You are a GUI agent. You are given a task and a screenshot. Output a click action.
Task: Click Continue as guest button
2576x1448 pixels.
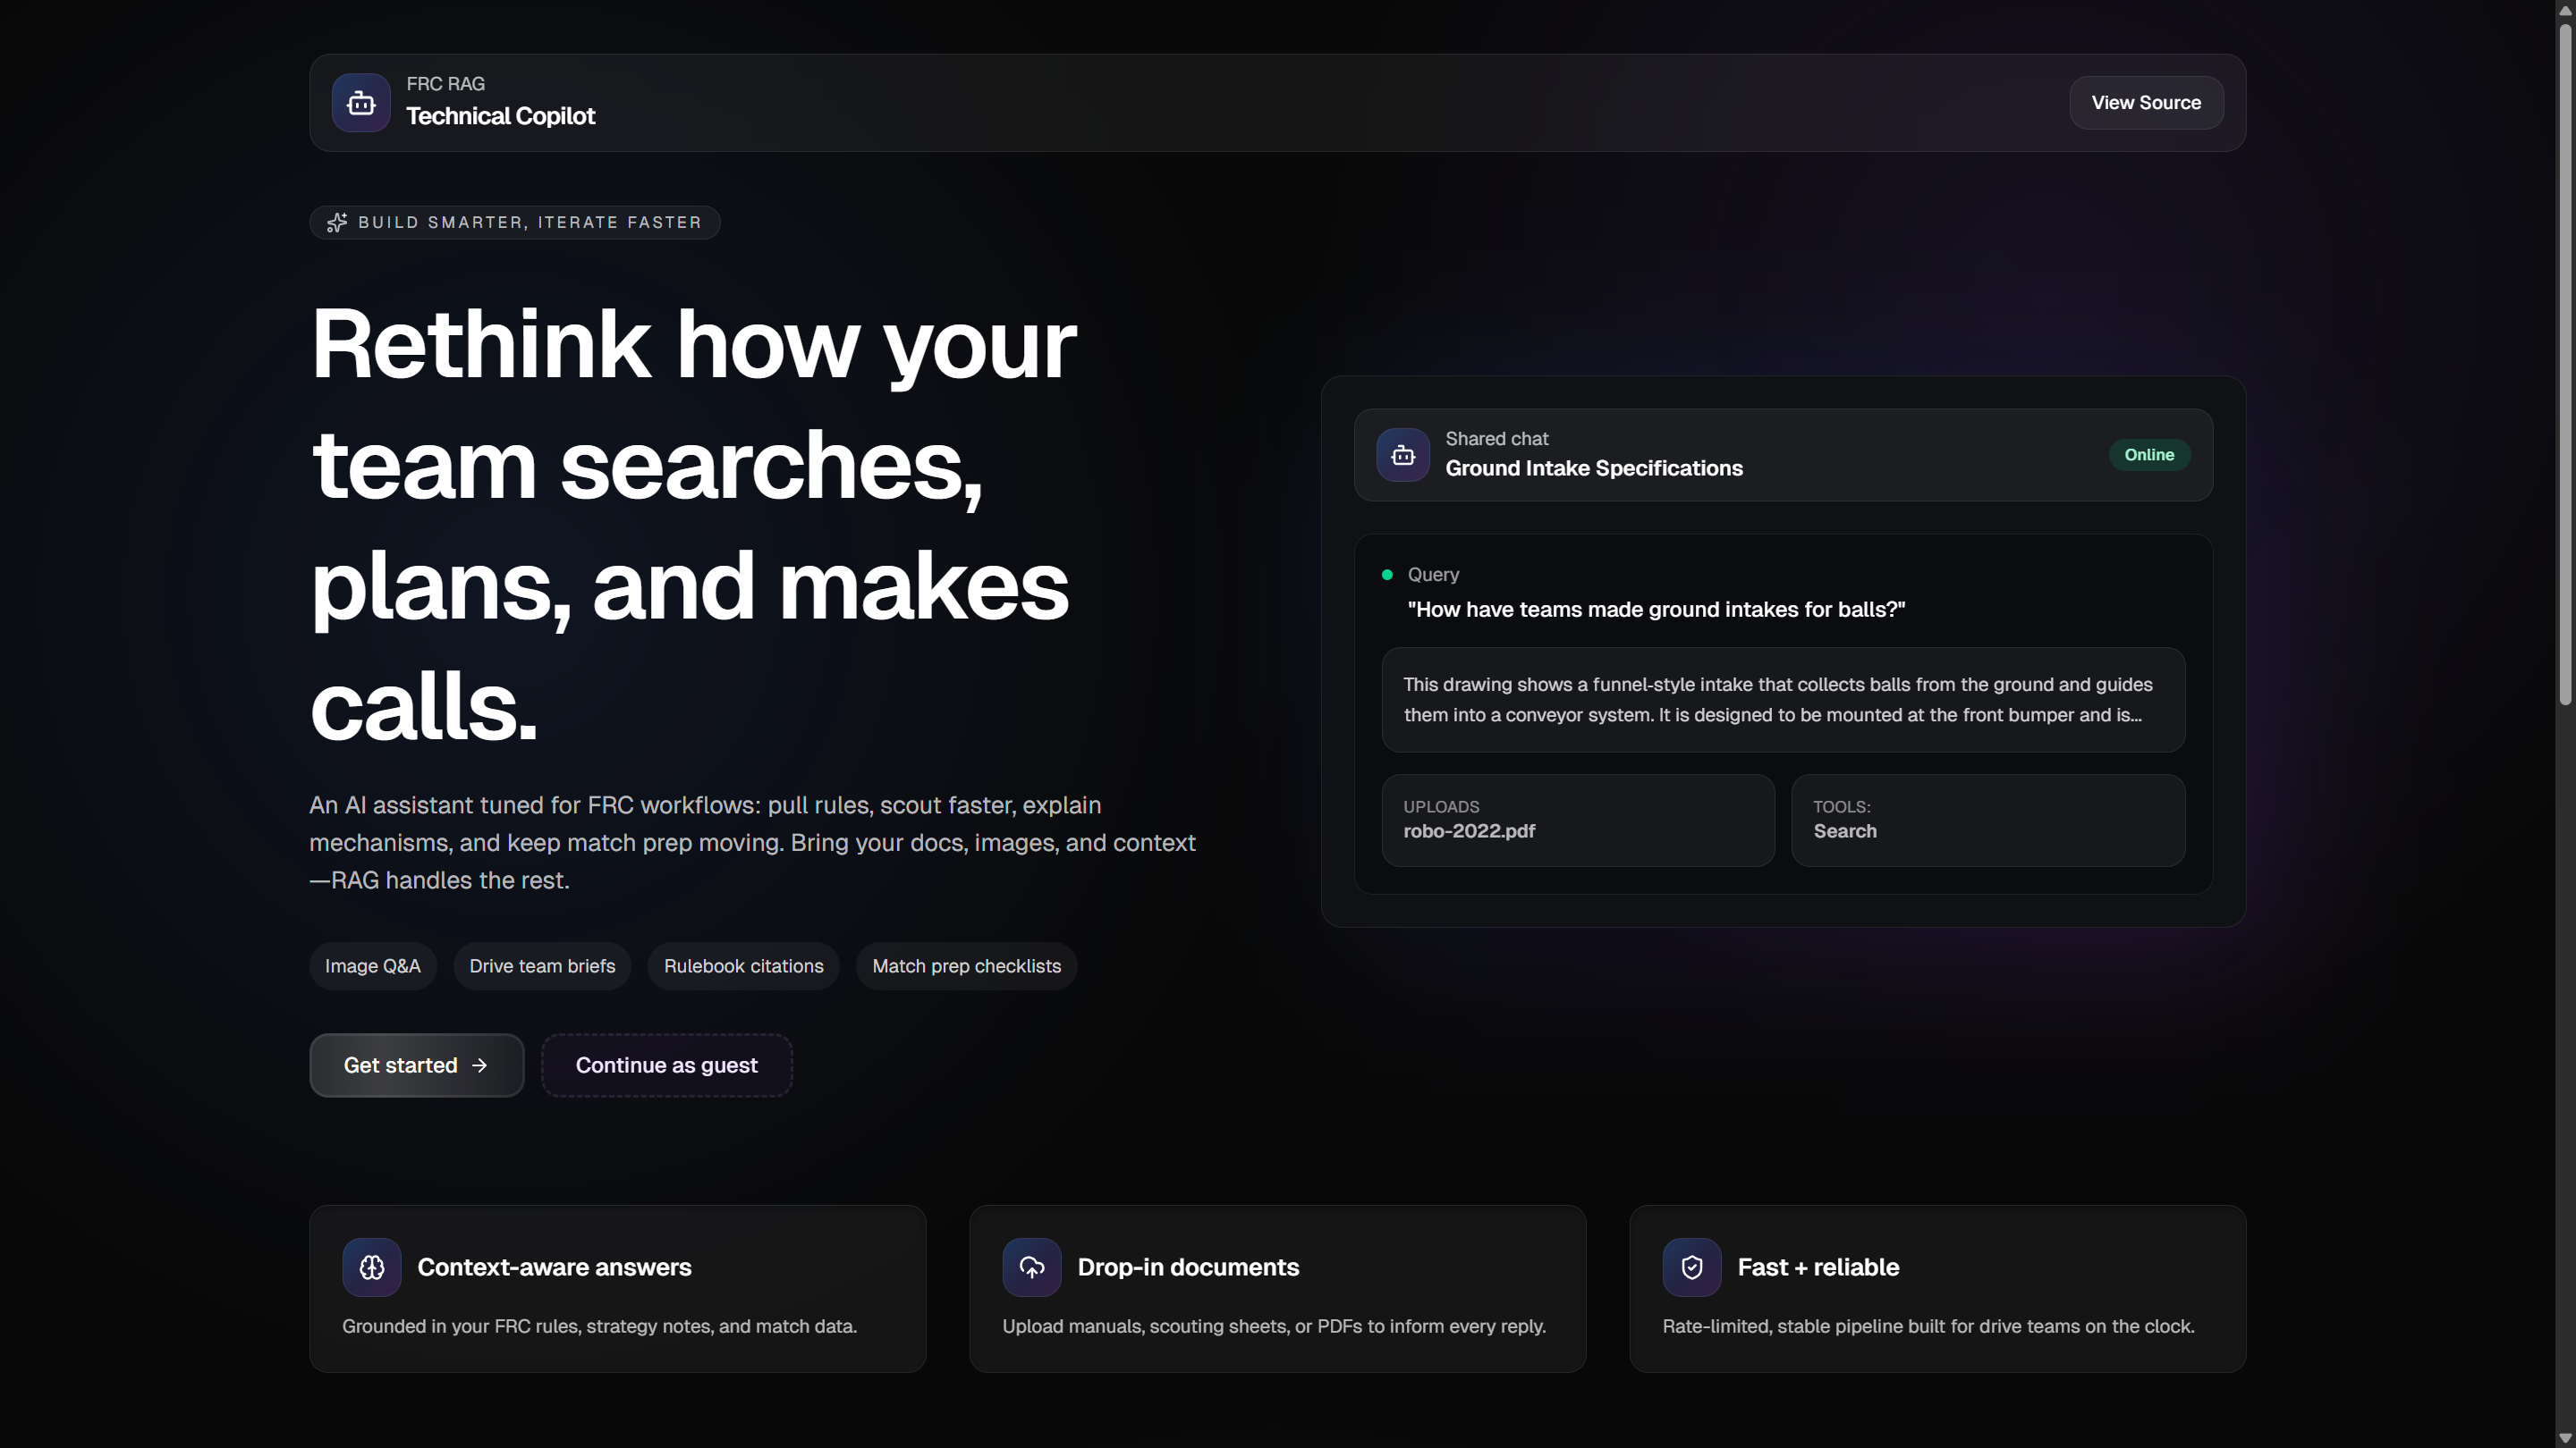pos(667,1065)
